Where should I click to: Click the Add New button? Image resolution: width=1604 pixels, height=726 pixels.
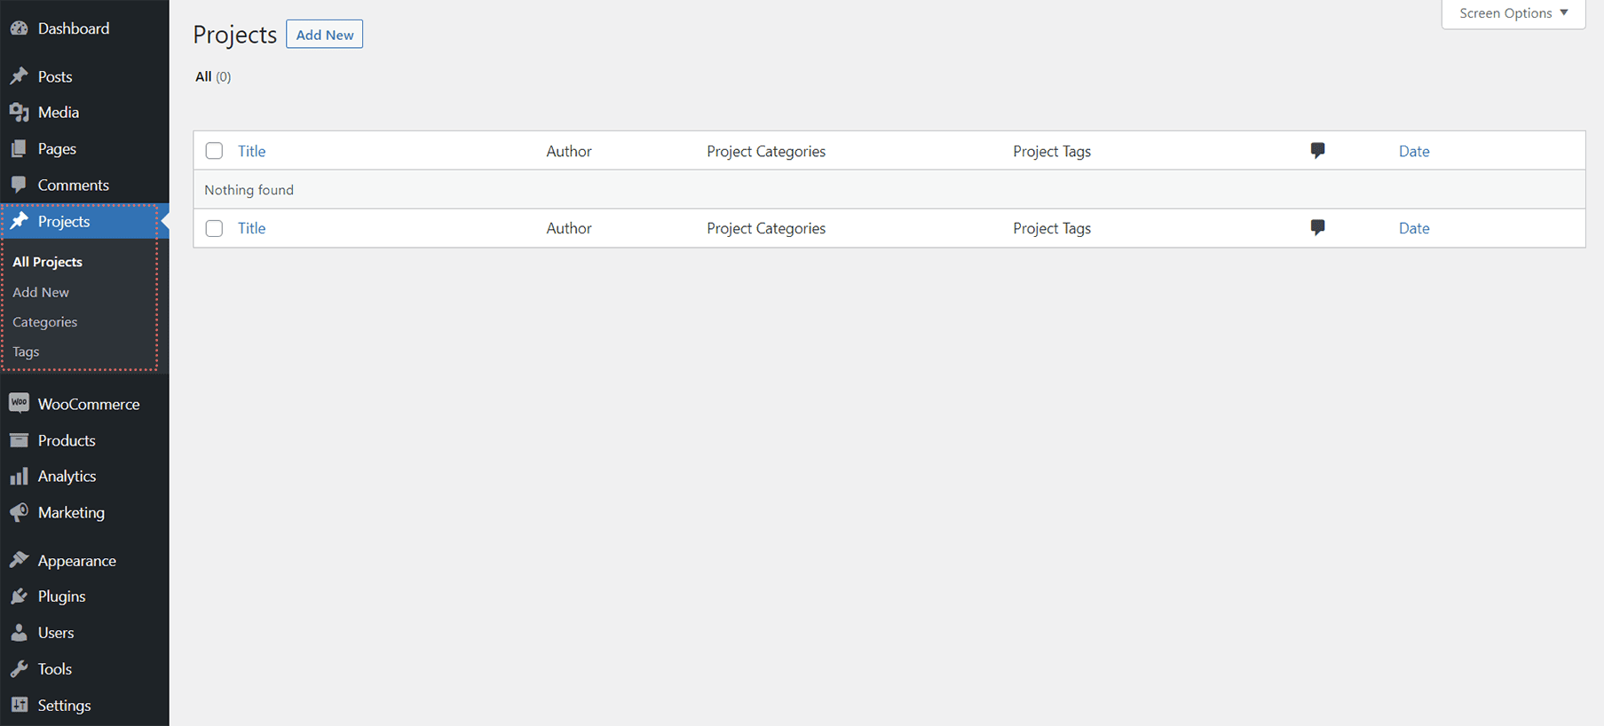pos(324,34)
